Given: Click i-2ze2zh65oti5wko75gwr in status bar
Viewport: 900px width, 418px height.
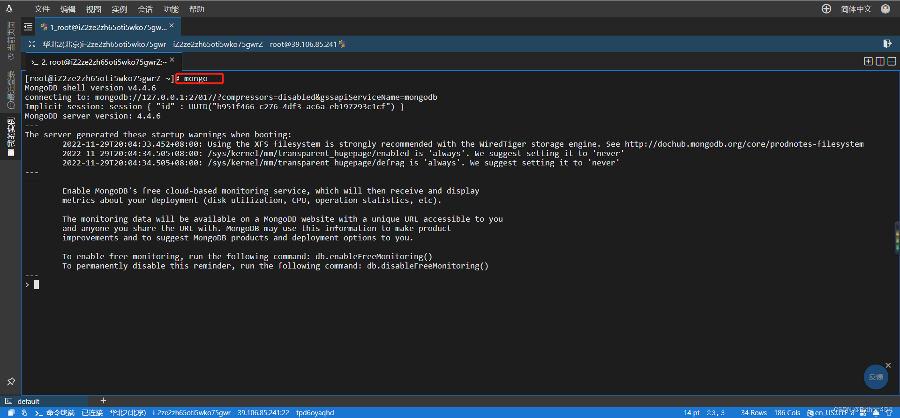Looking at the screenshot, I should (x=191, y=412).
